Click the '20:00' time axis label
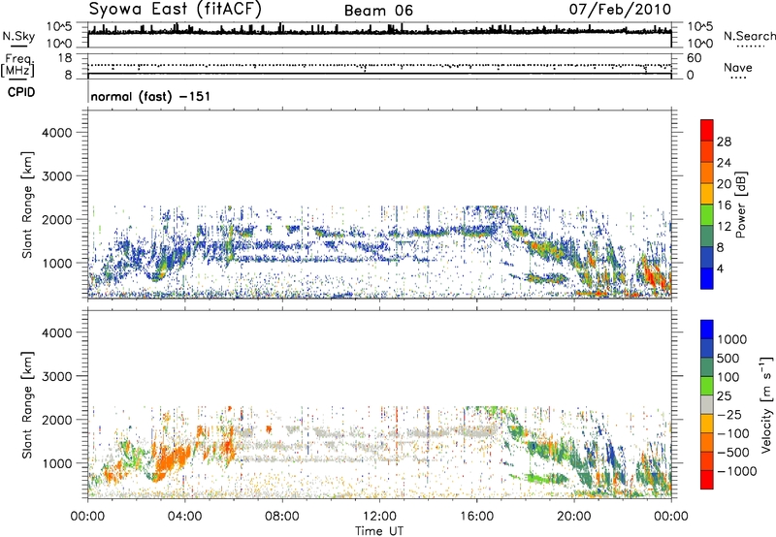This screenshot has height=537, width=776. [x=574, y=517]
